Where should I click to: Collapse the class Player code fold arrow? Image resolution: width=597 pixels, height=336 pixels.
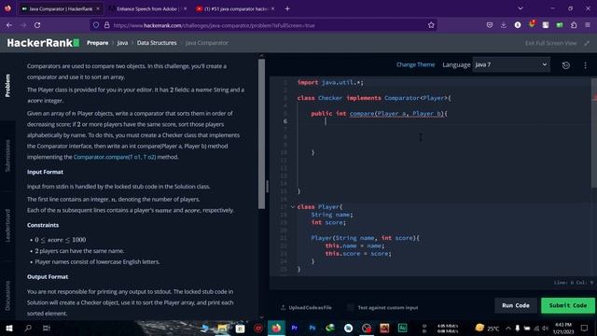tap(293, 207)
